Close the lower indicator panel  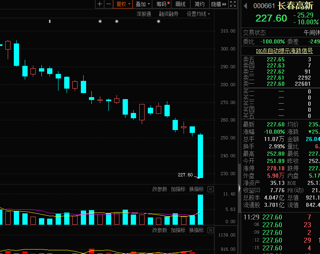pos(210,230)
